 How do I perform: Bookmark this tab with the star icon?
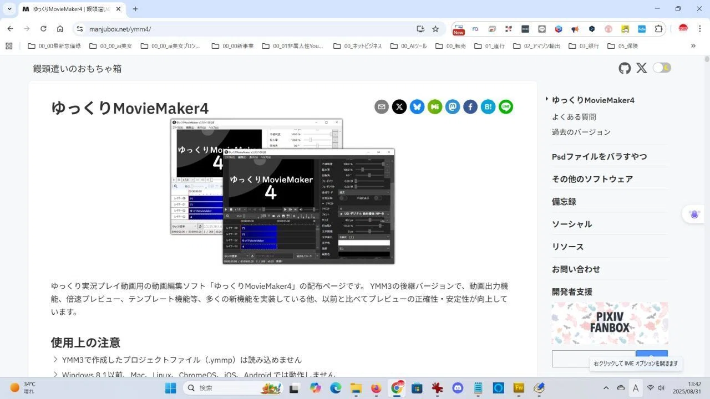pos(435,29)
